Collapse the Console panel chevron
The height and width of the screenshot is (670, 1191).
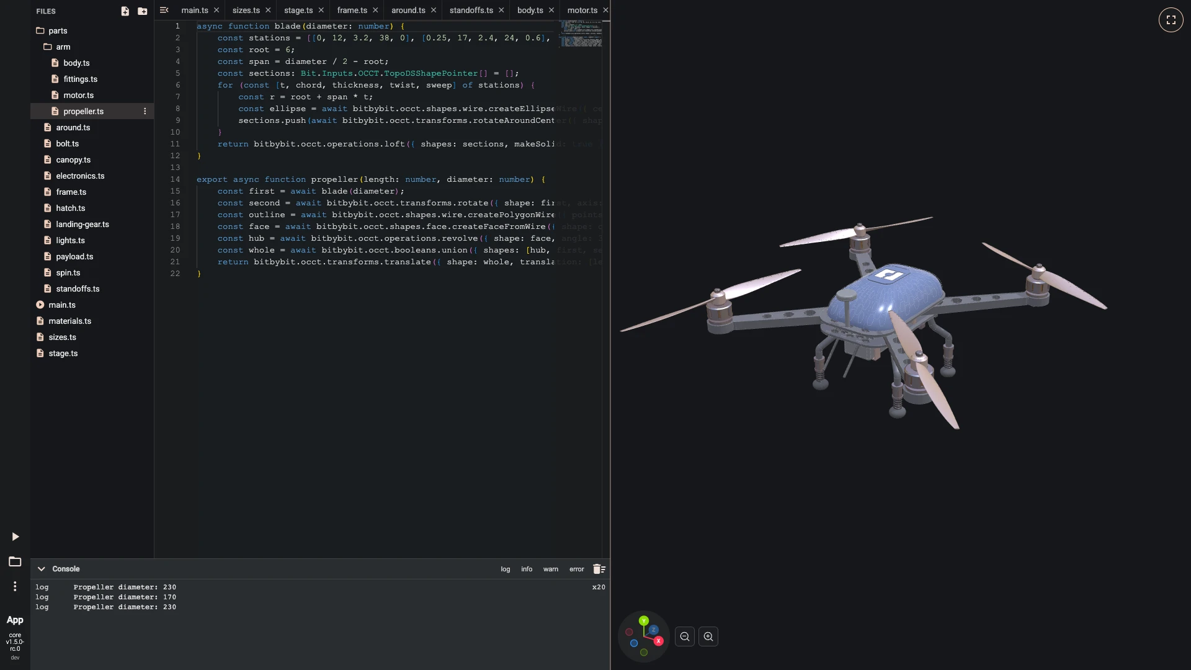coord(41,569)
